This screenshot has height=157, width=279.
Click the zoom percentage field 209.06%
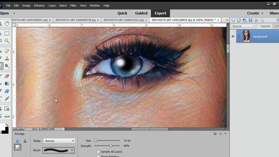point(18,130)
